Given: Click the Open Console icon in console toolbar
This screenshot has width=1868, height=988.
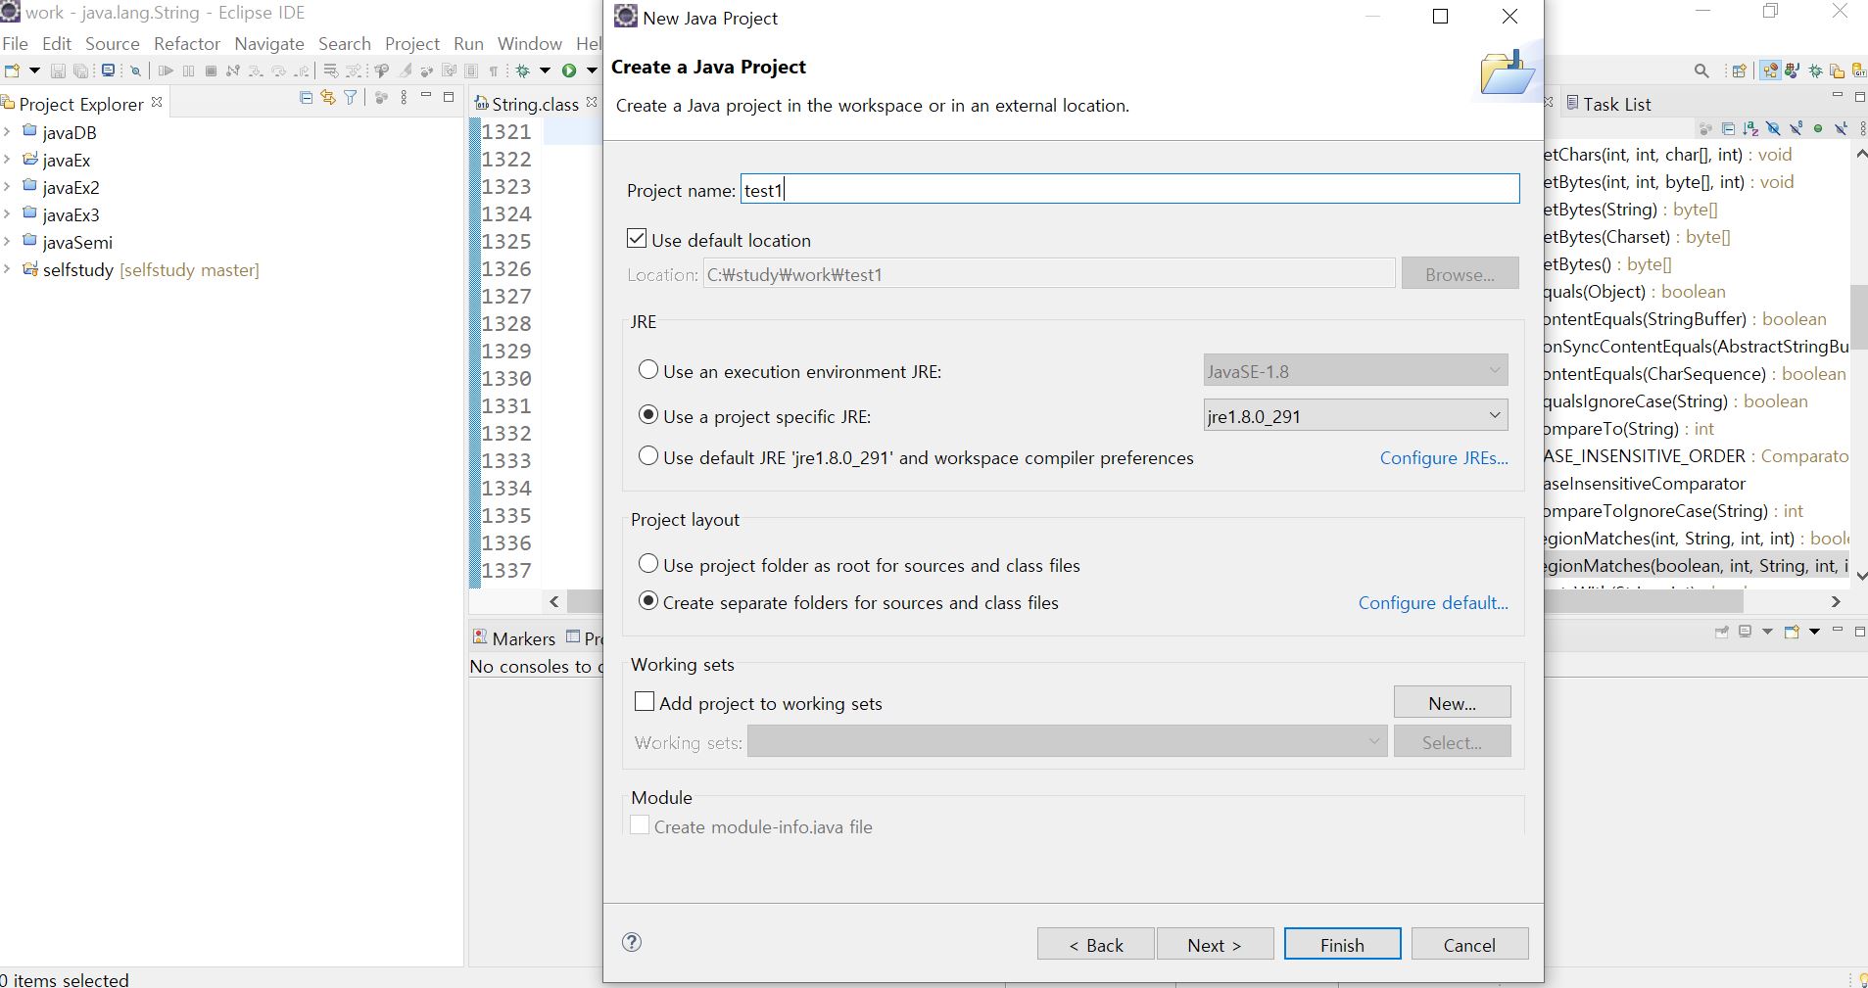Looking at the screenshot, I should [1792, 632].
